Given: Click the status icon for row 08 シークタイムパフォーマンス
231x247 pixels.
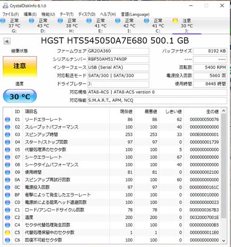Looking at the screenshot, I should (7, 165).
